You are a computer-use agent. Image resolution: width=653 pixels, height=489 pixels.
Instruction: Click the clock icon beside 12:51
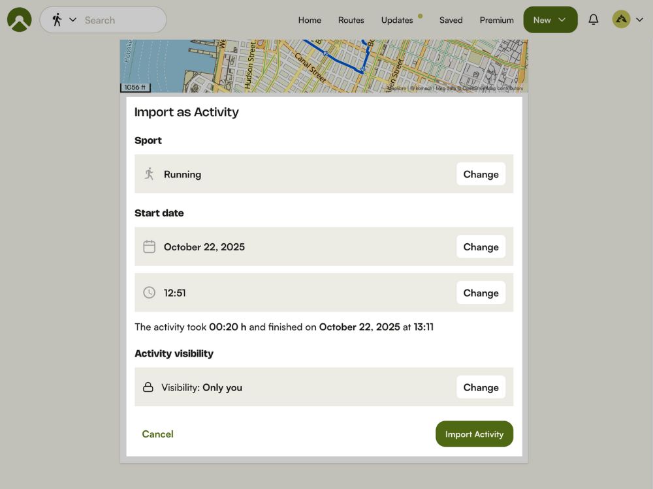150,293
